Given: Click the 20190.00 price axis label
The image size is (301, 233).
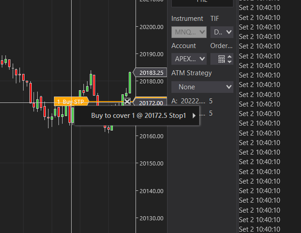Looking at the screenshot, I should click(x=151, y=54).
